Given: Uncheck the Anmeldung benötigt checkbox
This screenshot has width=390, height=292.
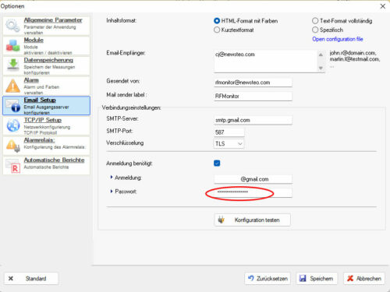Looking at the screenshot, I should click(x=217, y=164).
